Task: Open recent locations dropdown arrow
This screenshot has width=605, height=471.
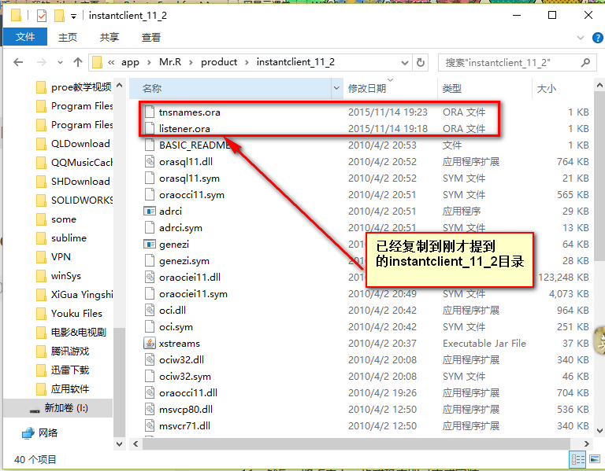Action: click(x=60, y=62)
